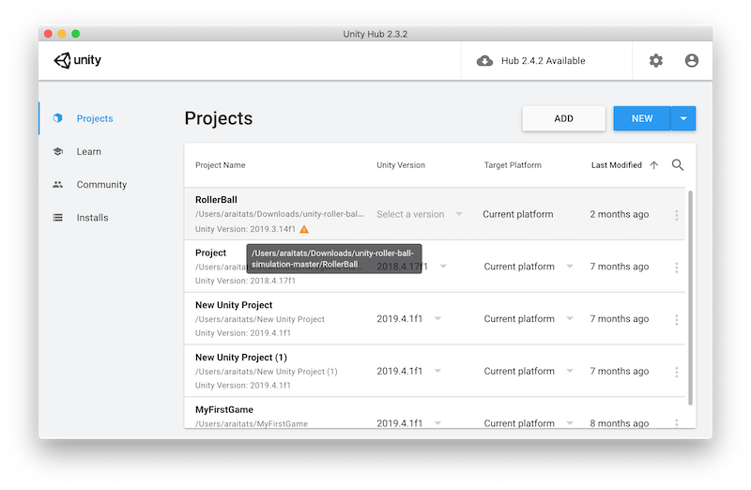Sort by Project Name column header
Viewport: 751px width, 490px height.
click(x=221, y=165)
